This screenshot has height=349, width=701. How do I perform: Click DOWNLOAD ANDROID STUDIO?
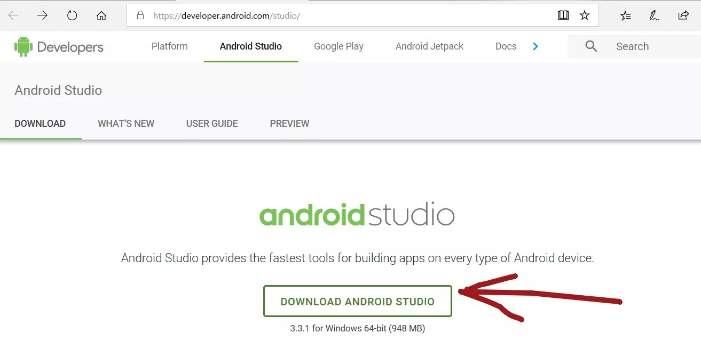coord(358,301)
